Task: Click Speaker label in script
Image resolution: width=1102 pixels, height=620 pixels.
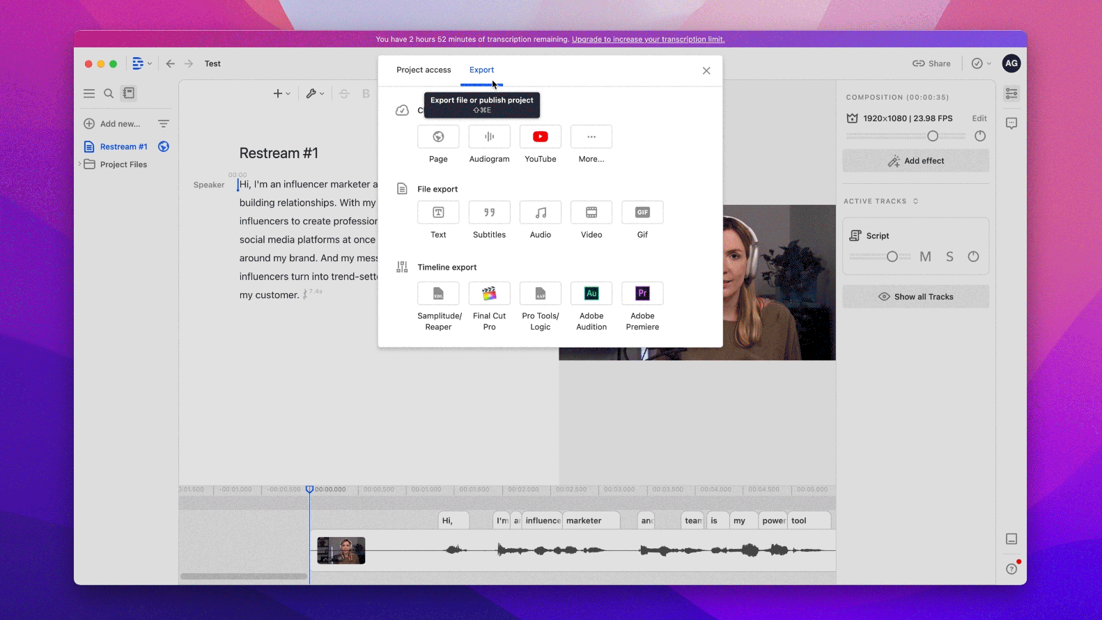Action: pos(209,185)
